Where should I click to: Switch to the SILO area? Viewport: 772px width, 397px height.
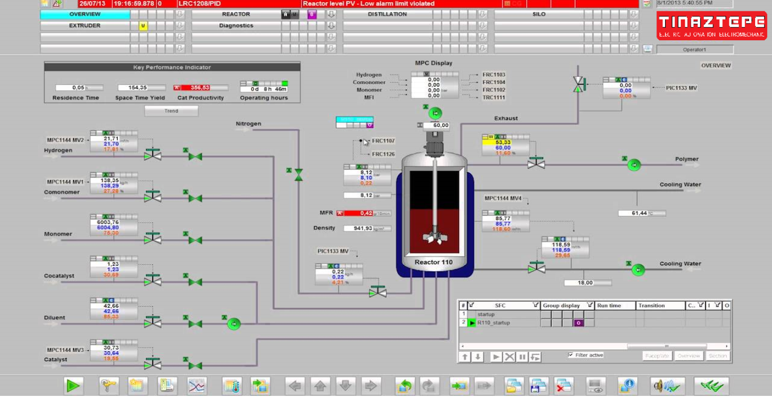pos(539,14)
